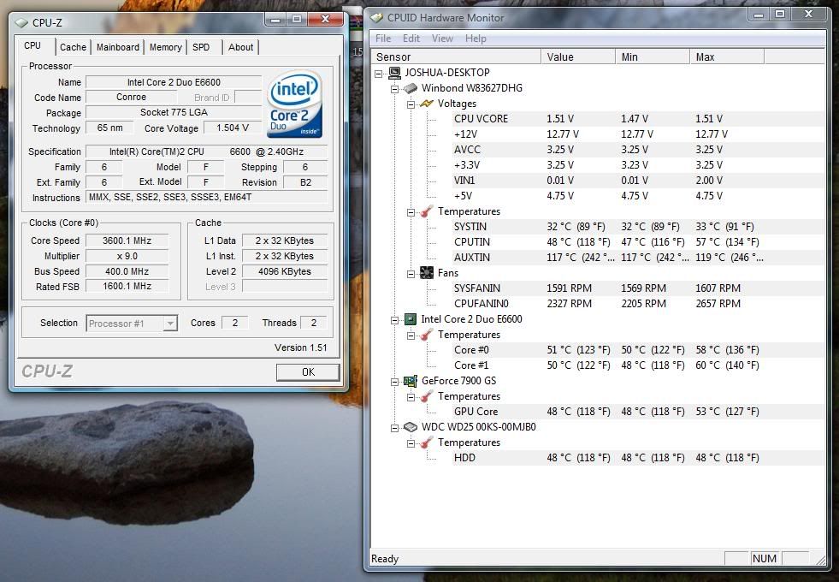Select the CPUFANIN0 fan row

(x=638, y=304)
